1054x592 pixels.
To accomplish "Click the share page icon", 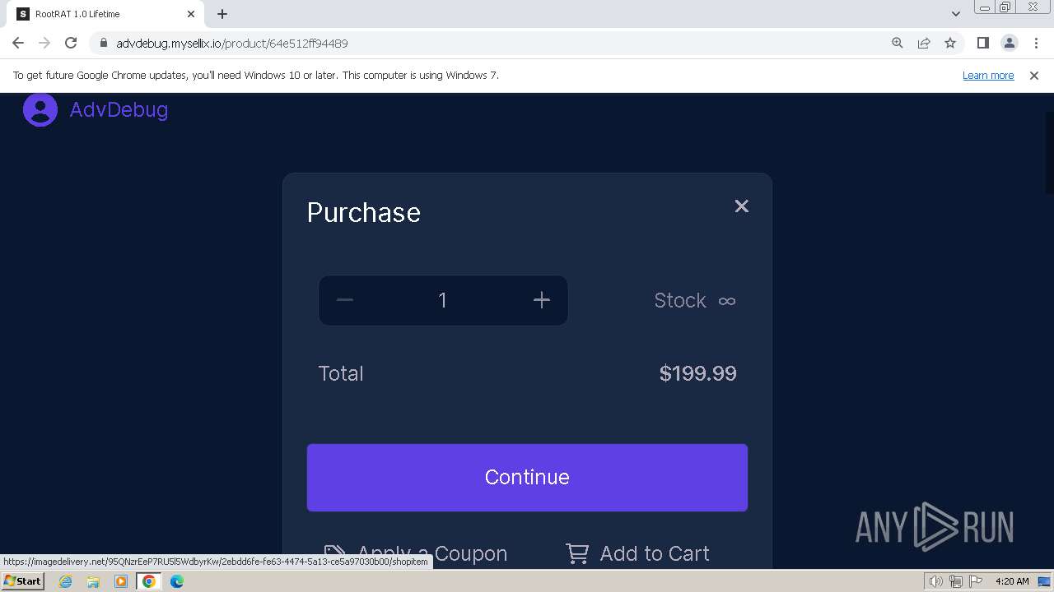I will pos(924,43).
